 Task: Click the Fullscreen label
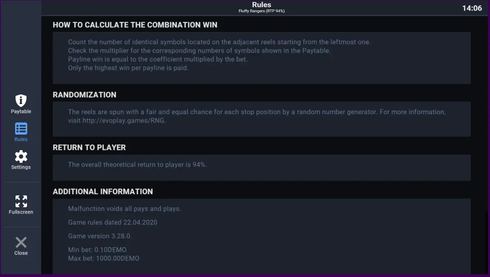click(x=21, y=212)
